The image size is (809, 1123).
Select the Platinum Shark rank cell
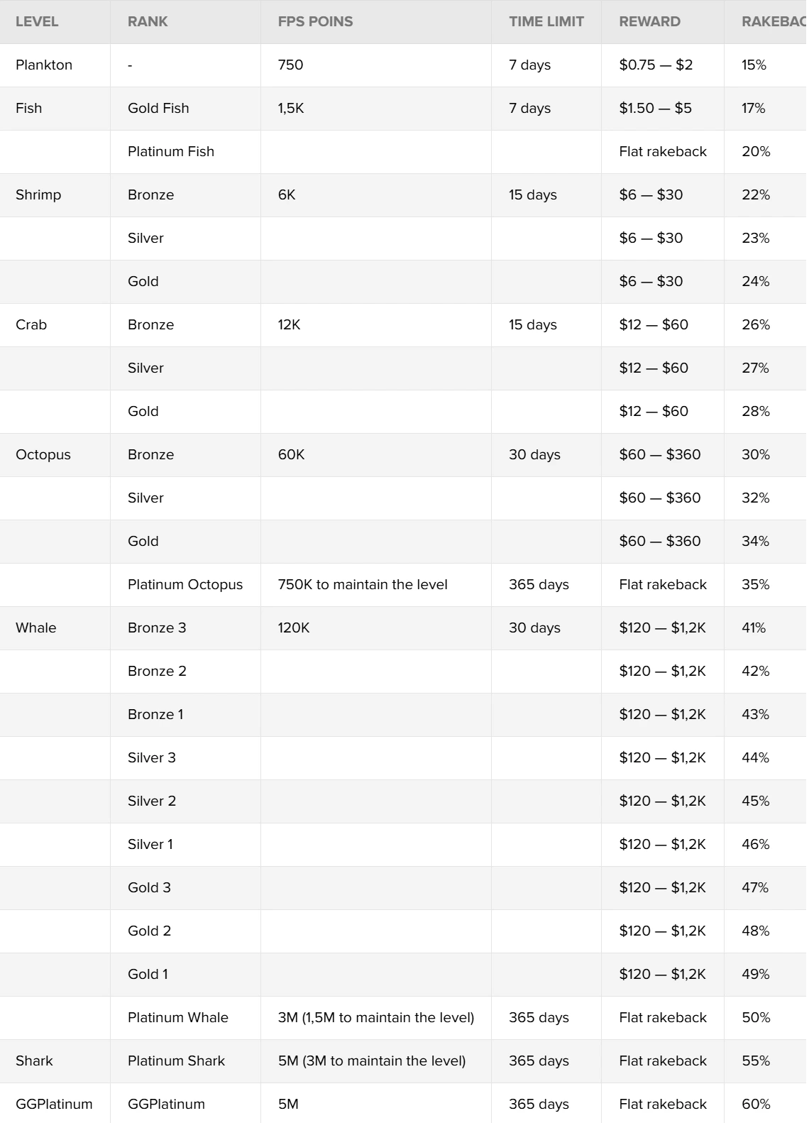point(176,1061)
